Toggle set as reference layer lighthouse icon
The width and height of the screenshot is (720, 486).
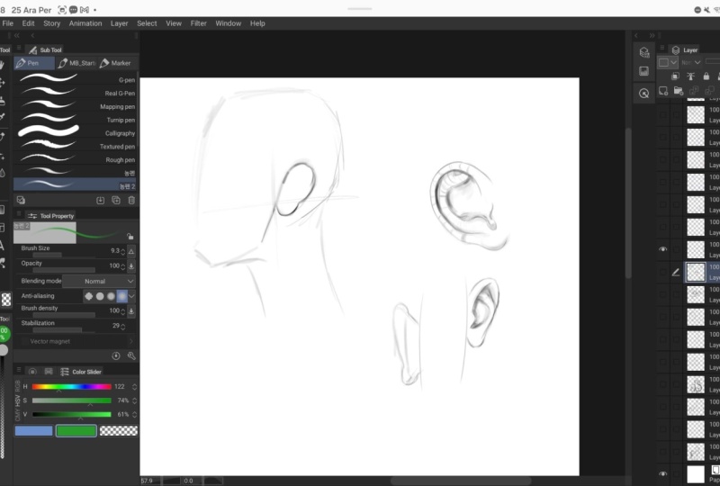(690, 76)
